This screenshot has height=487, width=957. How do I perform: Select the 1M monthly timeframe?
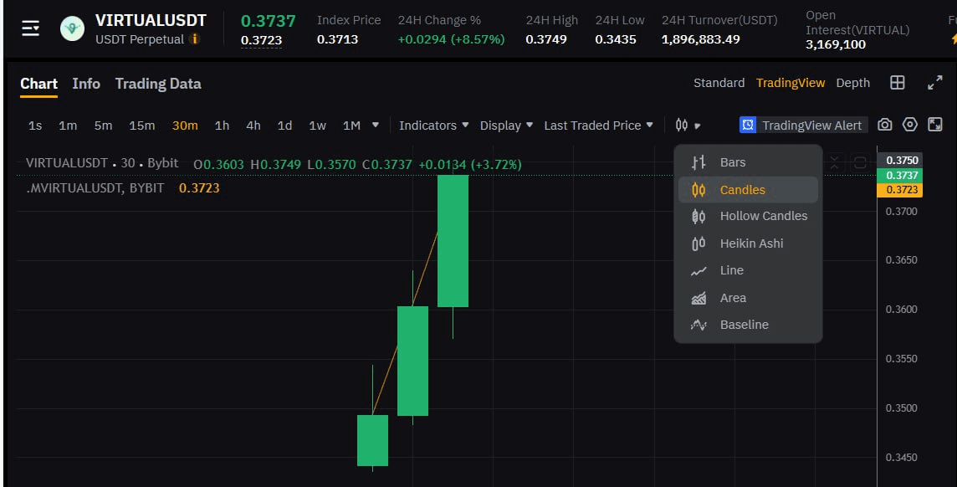pos(351,126)
